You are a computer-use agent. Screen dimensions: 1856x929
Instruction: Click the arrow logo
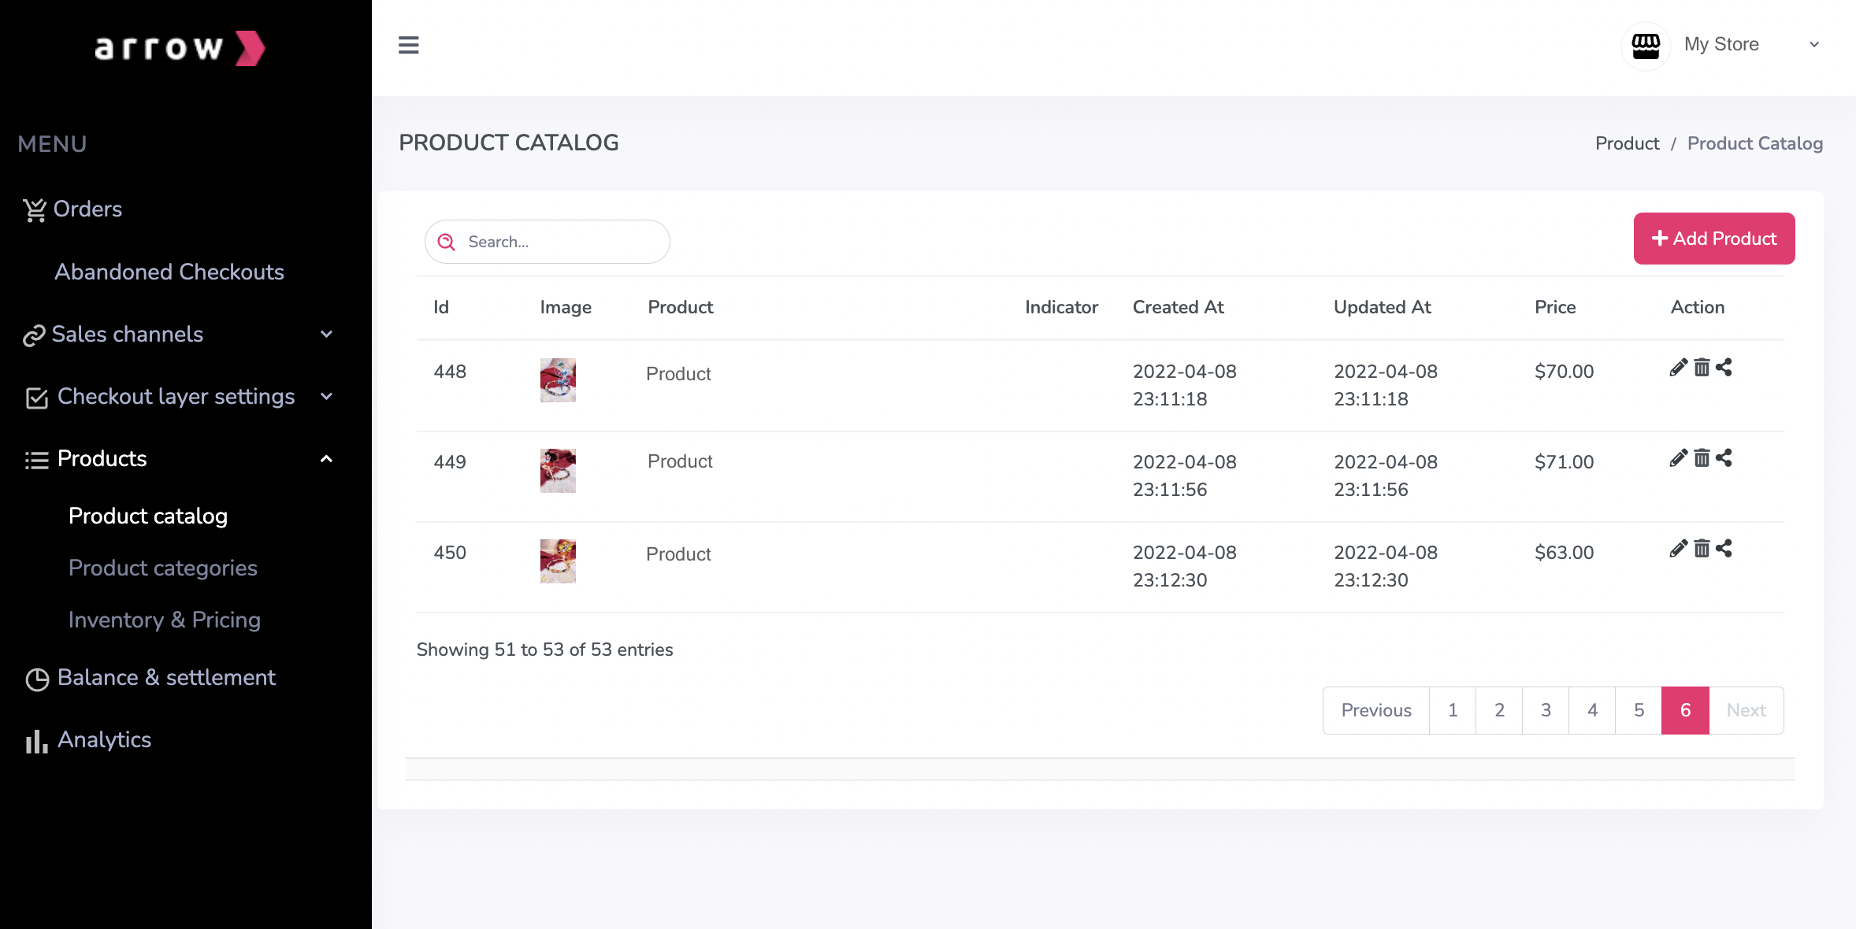click(180, 48)
